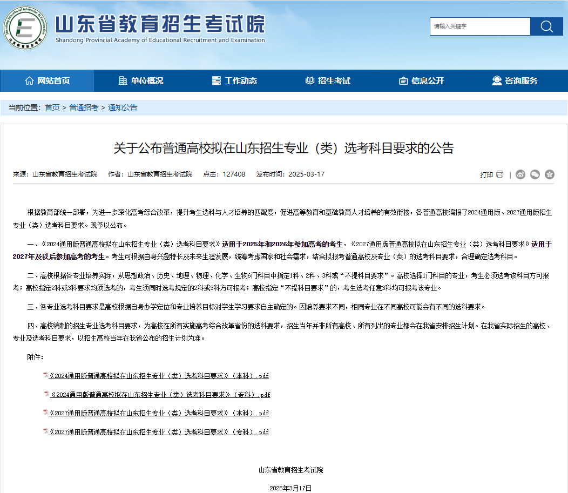
Task: Open 网站首页 navigation tab
Action: pos(48,81)
